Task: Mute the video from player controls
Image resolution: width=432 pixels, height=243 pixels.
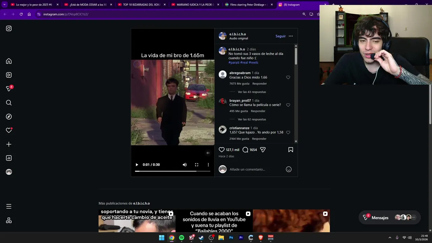Action: (185, 165)
